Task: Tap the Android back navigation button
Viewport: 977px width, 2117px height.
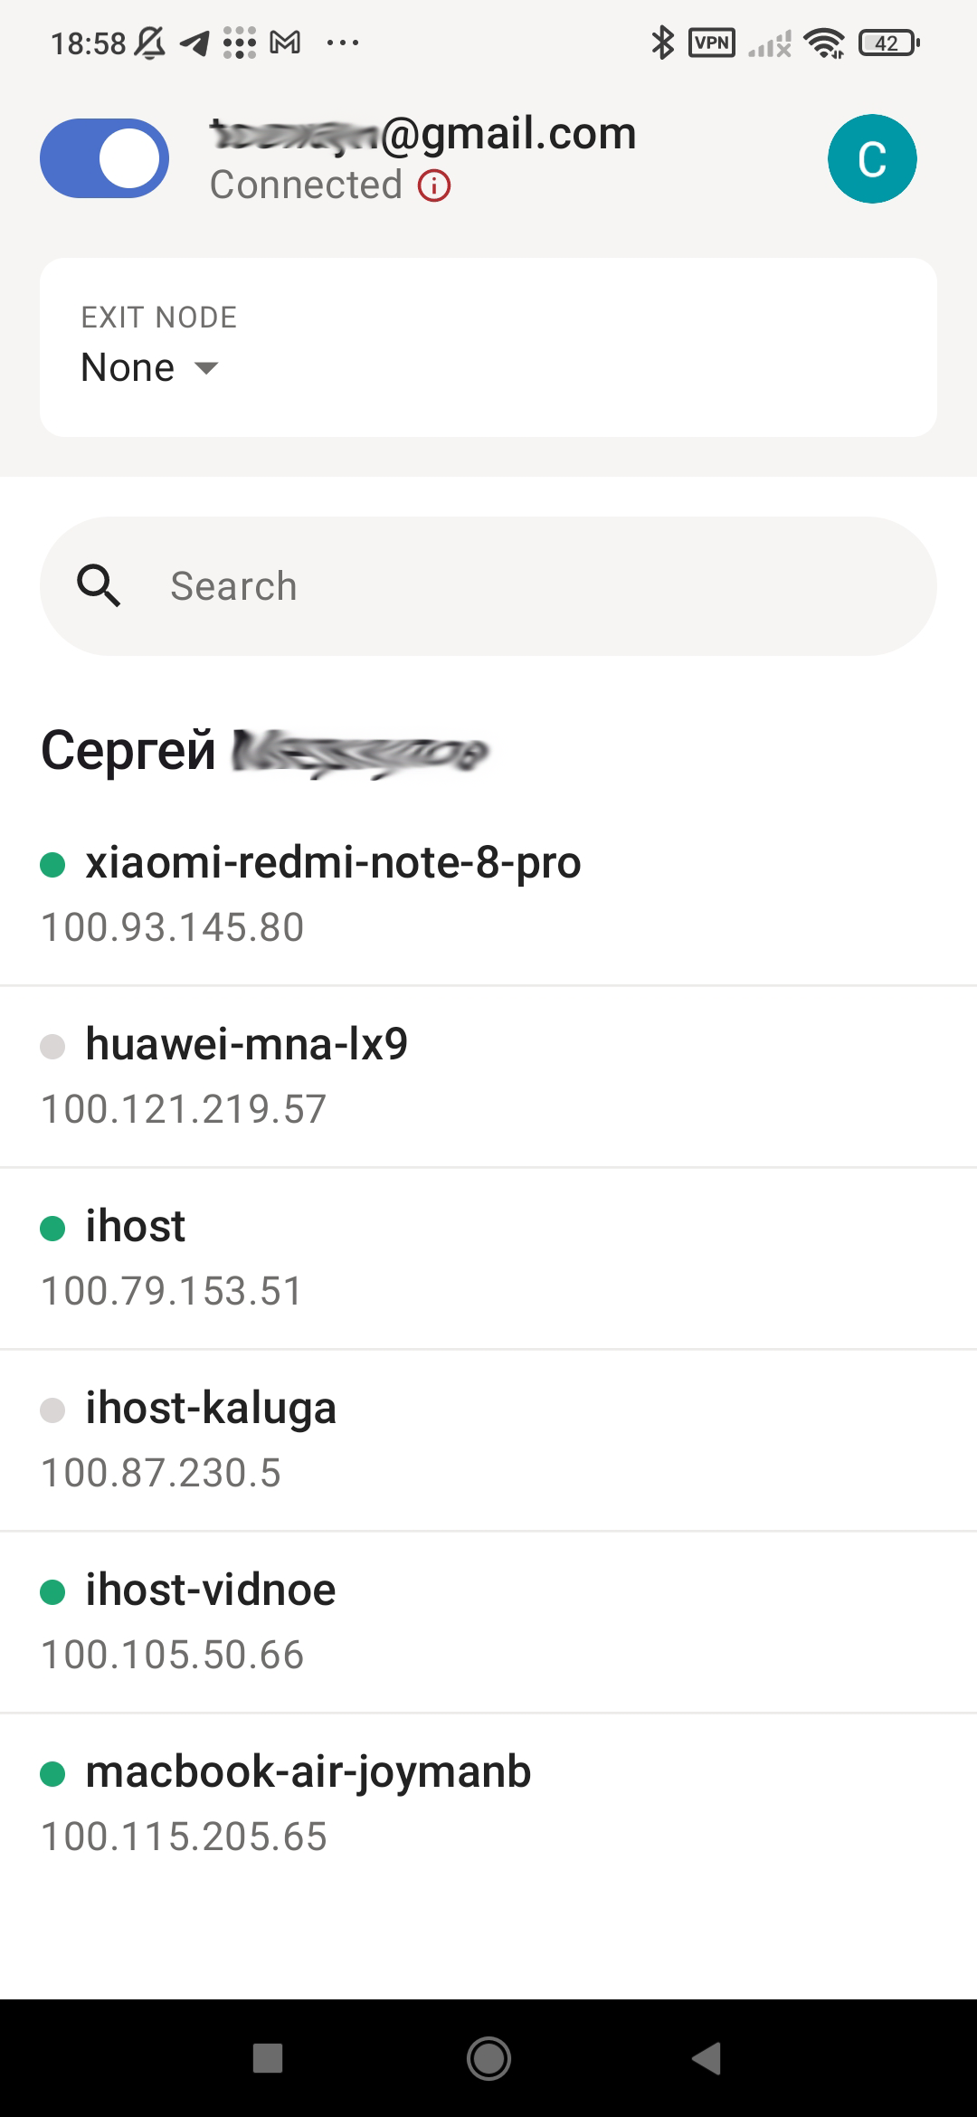Action: (x=707, y=2058)
